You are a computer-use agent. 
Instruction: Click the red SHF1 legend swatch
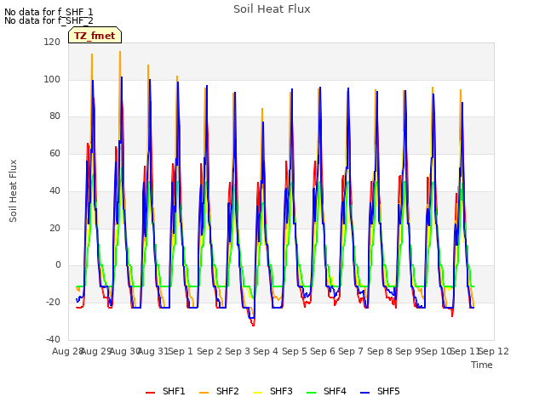[150, 393]
